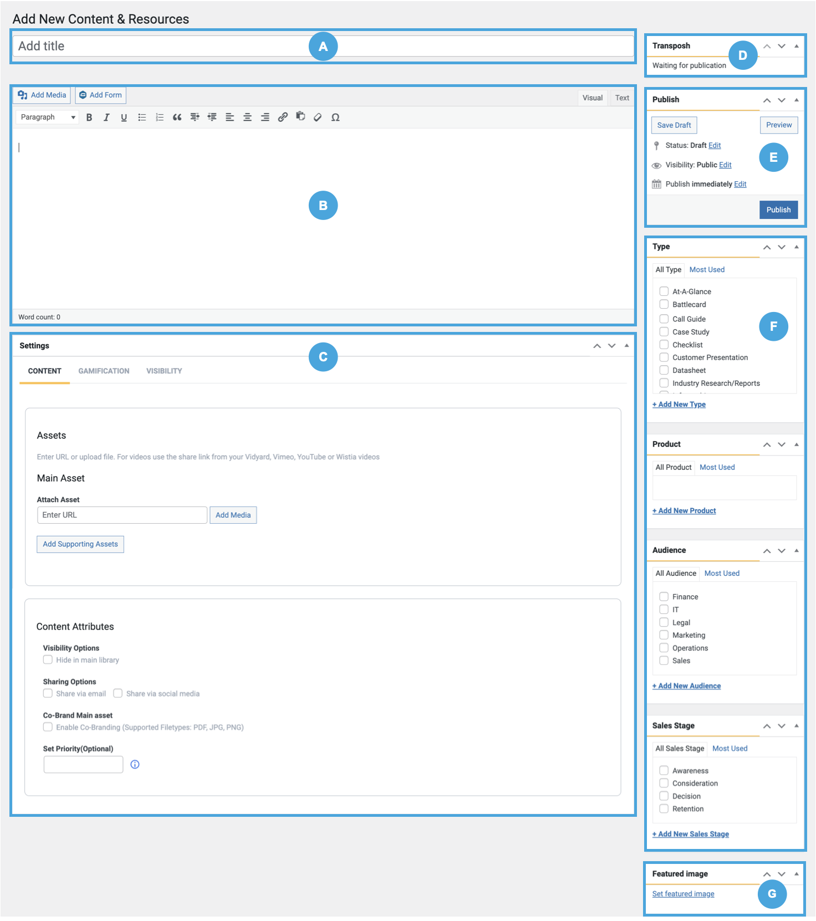Click Add Media button beside Enter URL

pos(233,515)
